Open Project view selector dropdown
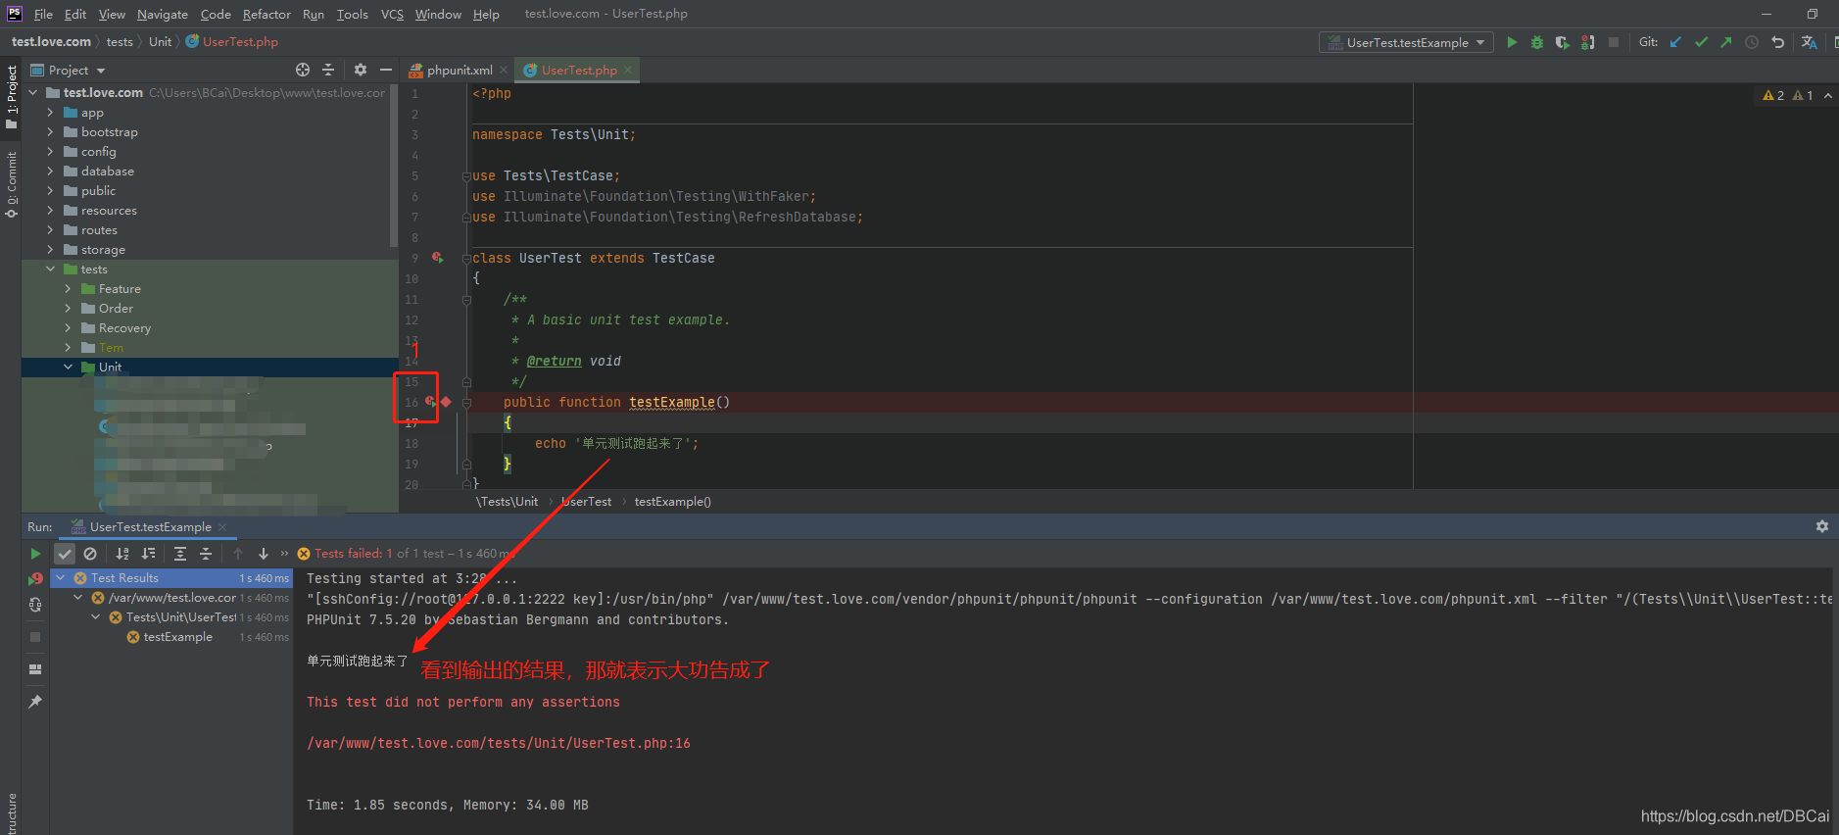Screen dimensions: 1839x835 click(x=68, y=70)
